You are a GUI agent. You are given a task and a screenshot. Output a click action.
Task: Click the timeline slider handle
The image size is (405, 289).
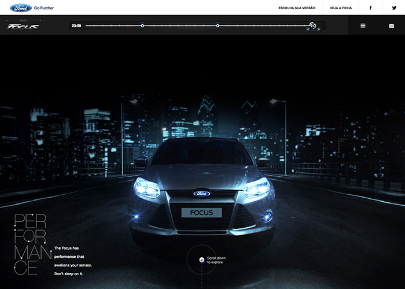[x=313, y=25]
